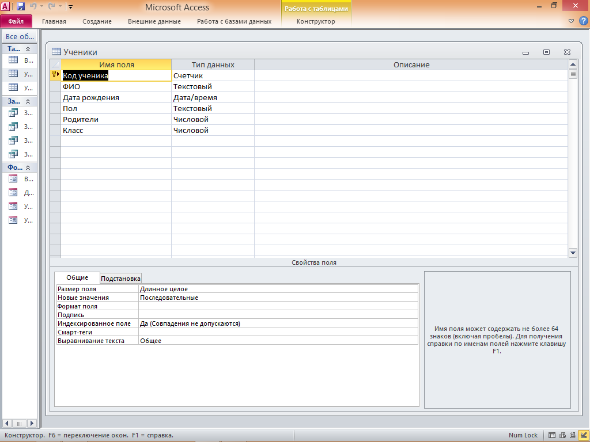Select Design view icon in status bar

point(583,435)
